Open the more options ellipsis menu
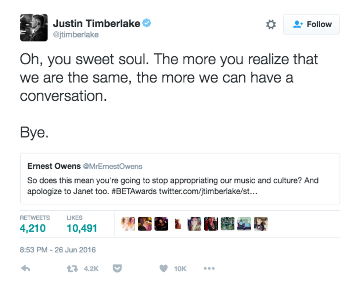Image resolution: width=360 pixels, height=289 pixels. tap(209, 269)
